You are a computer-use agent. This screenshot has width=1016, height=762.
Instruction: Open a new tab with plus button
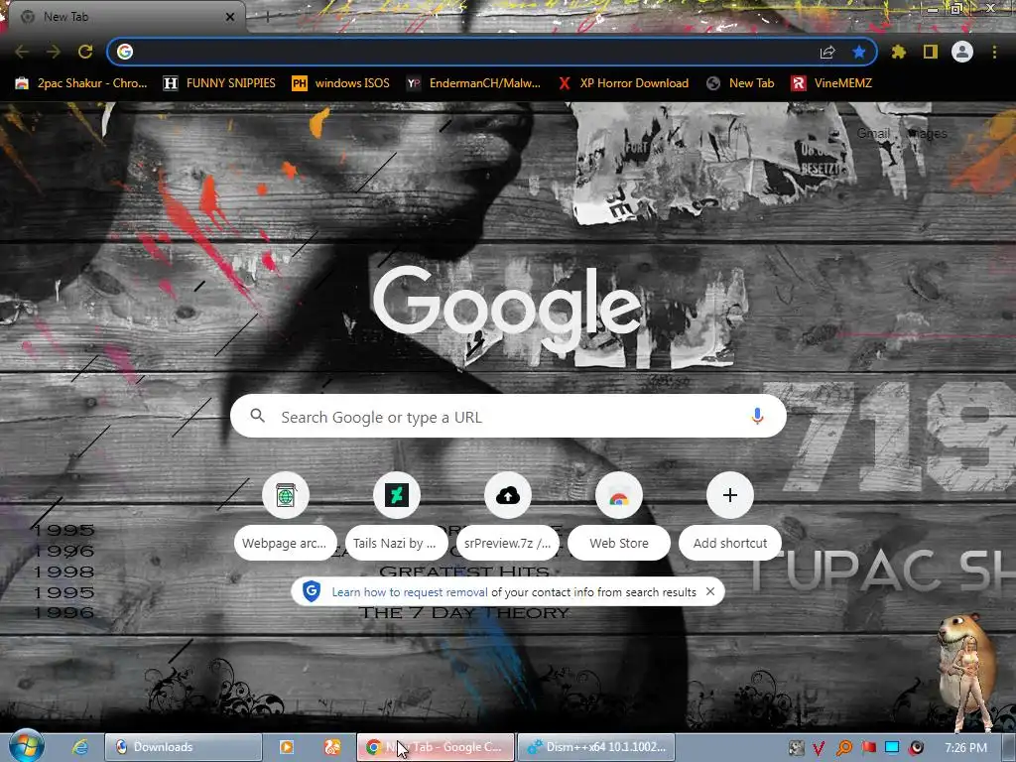coord(268,16)
